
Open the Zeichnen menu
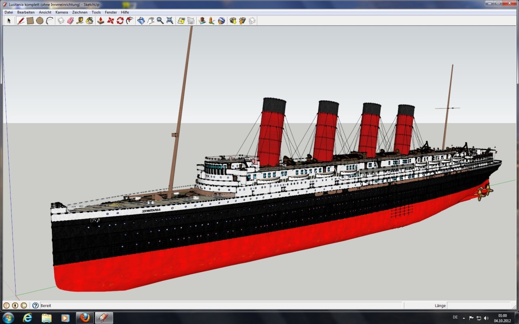[80, 13]
